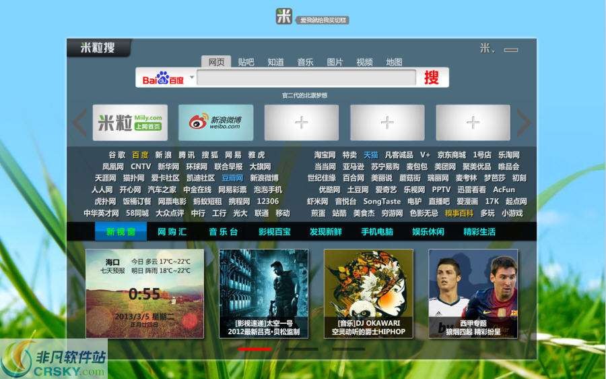606x379 pixels.
Task: Open the SongTaste link
Action: (x=382, y=202)
